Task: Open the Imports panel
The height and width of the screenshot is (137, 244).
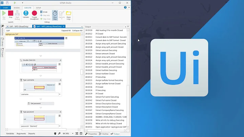Action: click(x=32, y=134)
